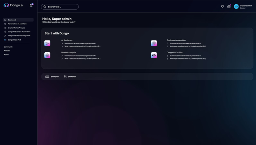Select the Co-Pilot email prompt suggestion
Image resolution: width=256 pixels, height=145 pixels.
pos(187,59)
